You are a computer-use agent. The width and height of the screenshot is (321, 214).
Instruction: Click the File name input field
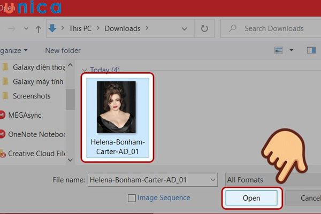[152, 180]
